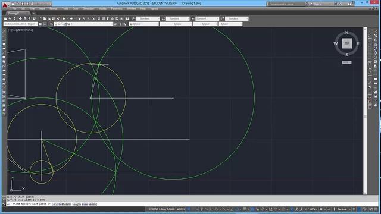Click the Halfwidth option in command line

click(x=65, y=204)
